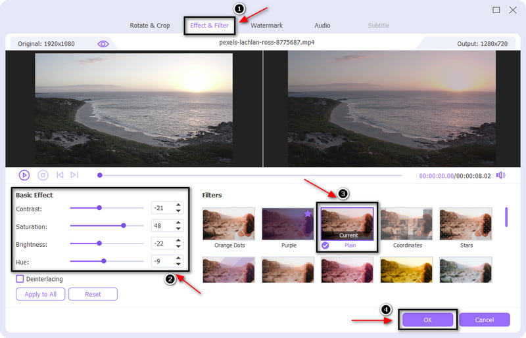Go to previous frame
Screen dimensions: 526x338
60,175
